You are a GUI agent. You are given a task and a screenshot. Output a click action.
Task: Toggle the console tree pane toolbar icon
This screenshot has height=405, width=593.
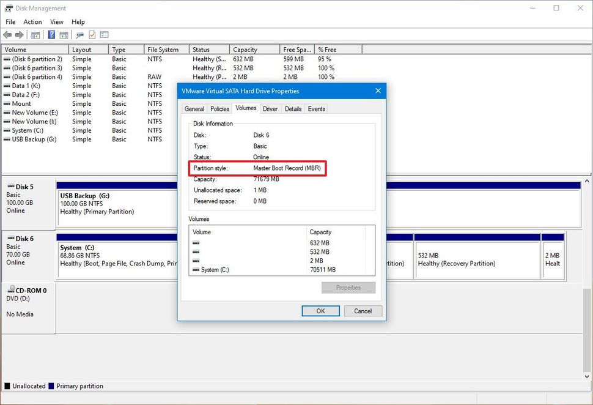click(x=35, y=35)
